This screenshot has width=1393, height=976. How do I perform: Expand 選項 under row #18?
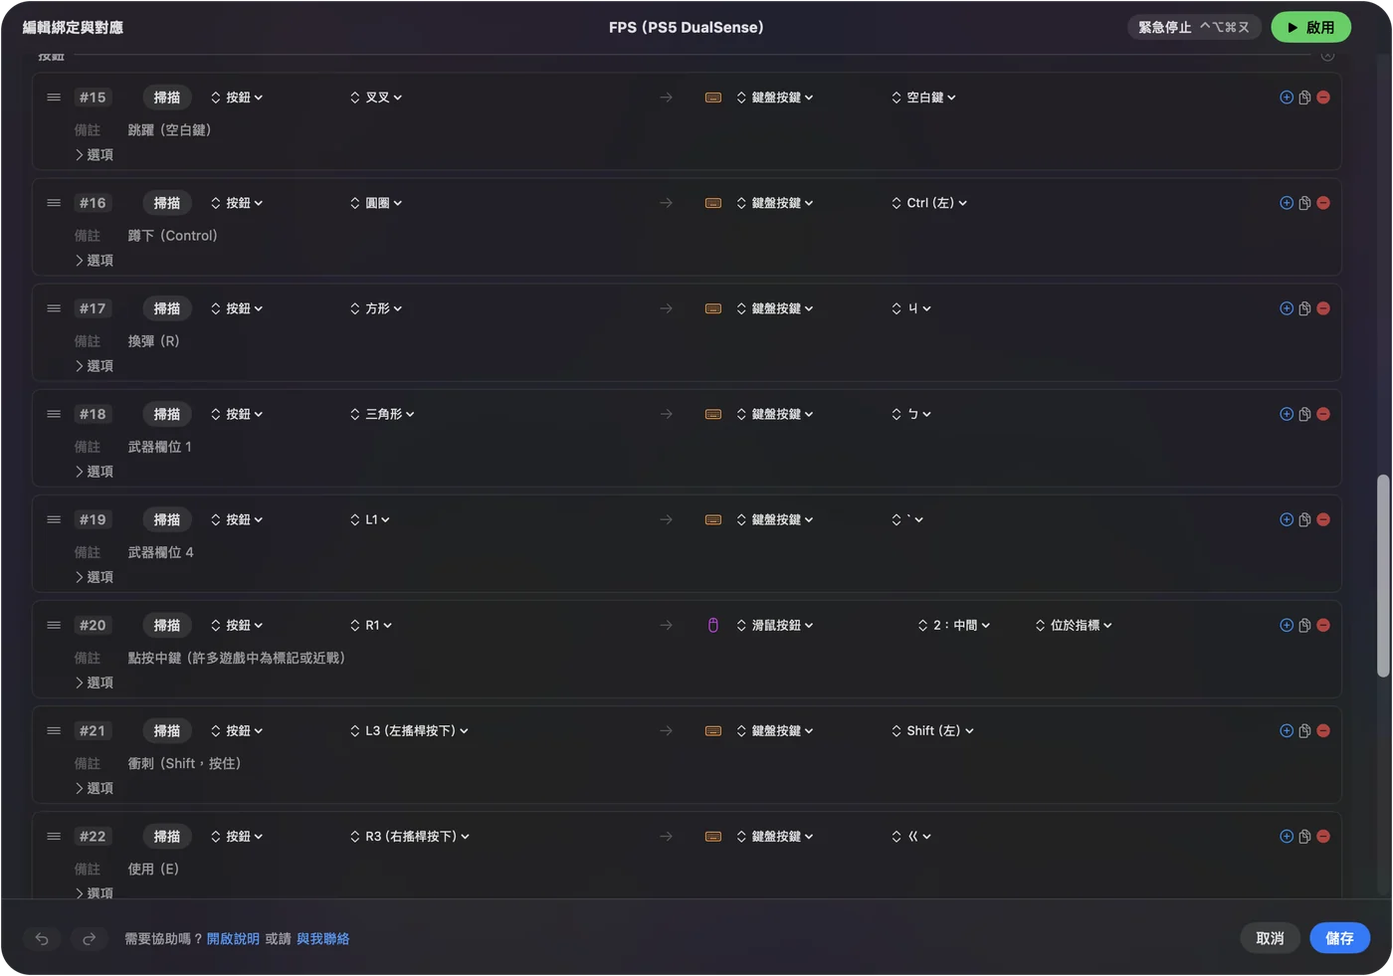coord(95,471)
